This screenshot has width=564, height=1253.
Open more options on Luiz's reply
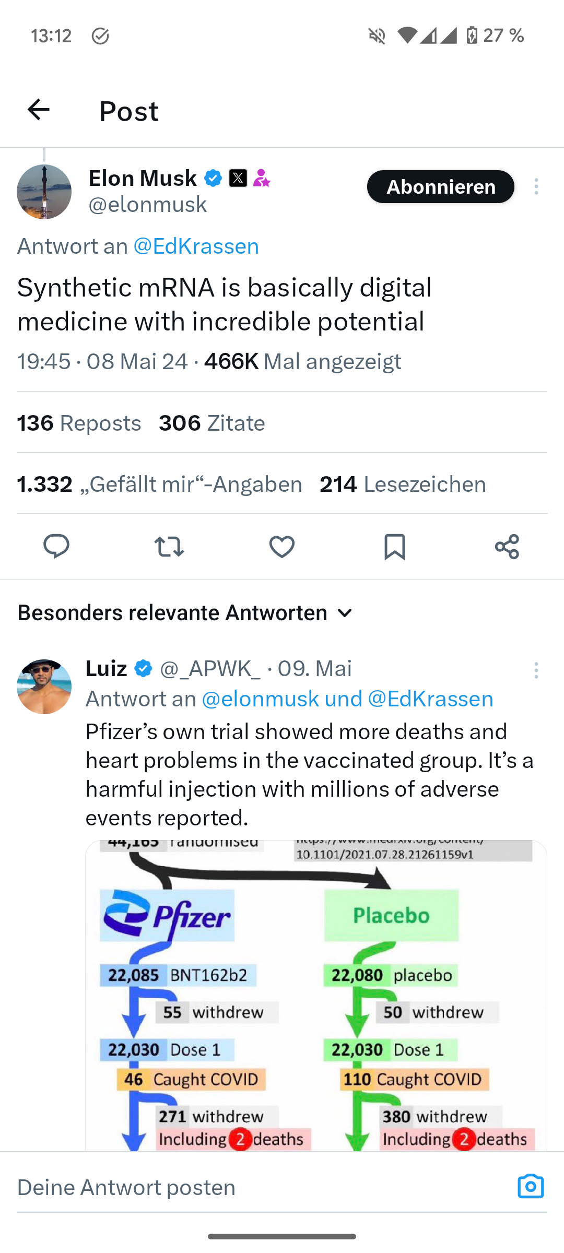(x=536, y=670)
